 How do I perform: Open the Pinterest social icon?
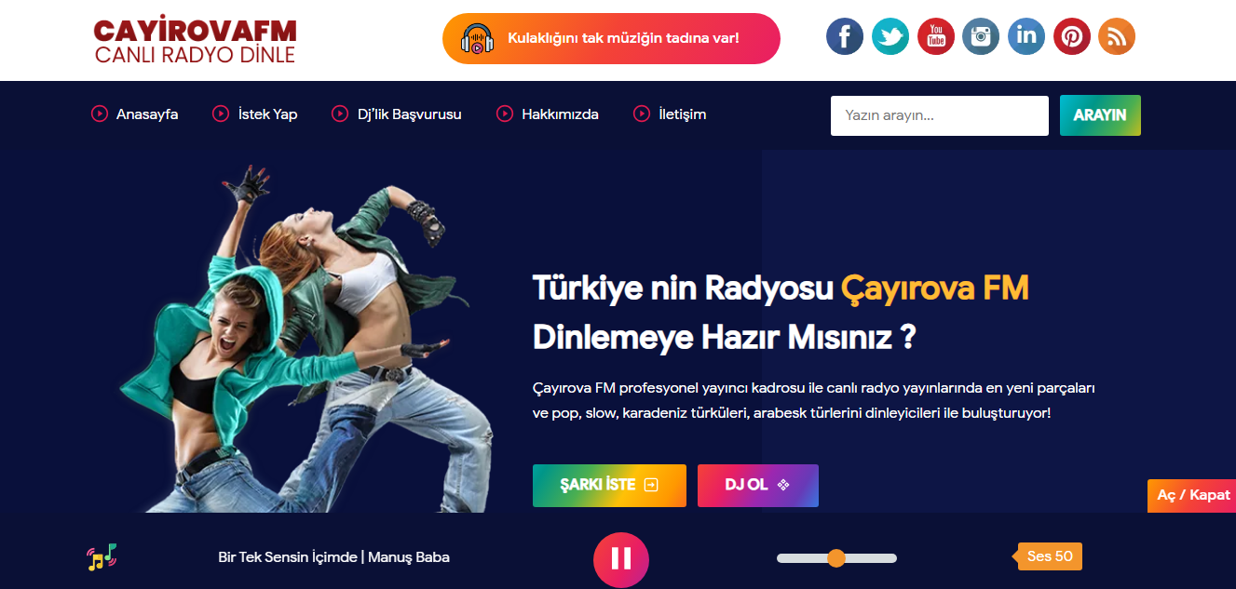click(x=1072, y=37)
